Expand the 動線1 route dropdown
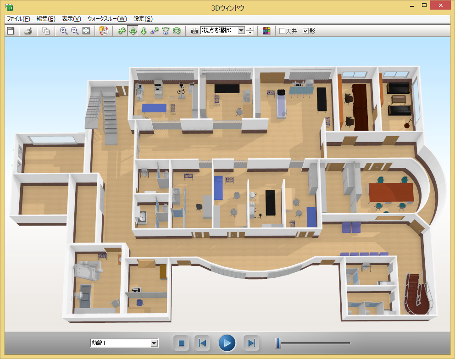The width and height of the screenshot is (455, 359). 154,343
